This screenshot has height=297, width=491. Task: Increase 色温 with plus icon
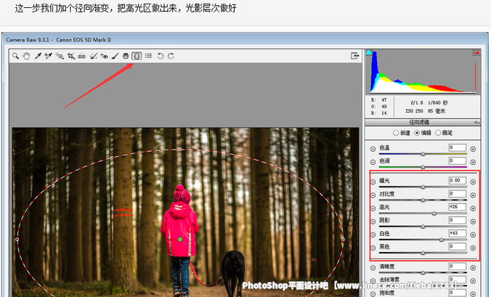(x=473, y=149)
